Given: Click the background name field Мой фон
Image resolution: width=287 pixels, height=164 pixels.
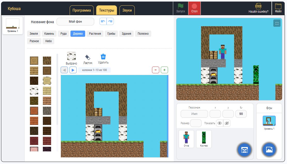Looking at the screenshot, I should pyautogui.click(x=75, y=22).
